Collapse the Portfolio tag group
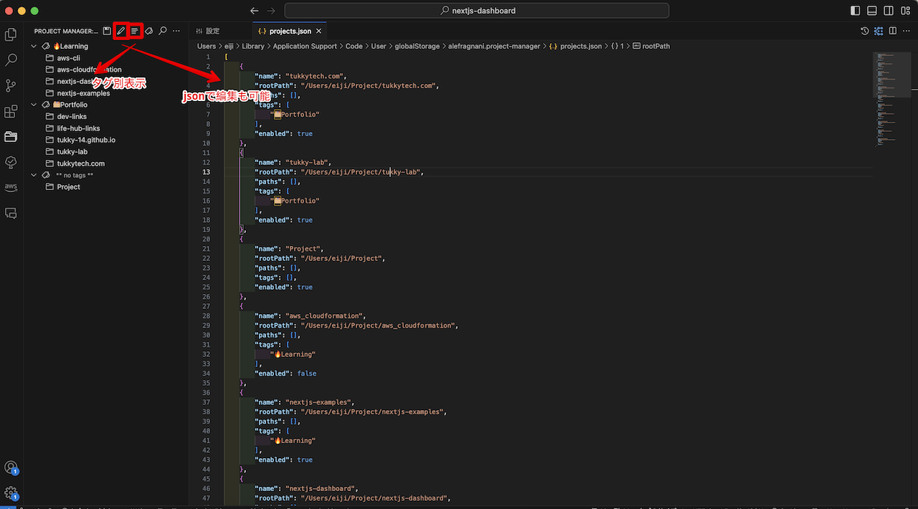Image resolution: width=918 pixels, height=509 pixels. click(34, 105)
